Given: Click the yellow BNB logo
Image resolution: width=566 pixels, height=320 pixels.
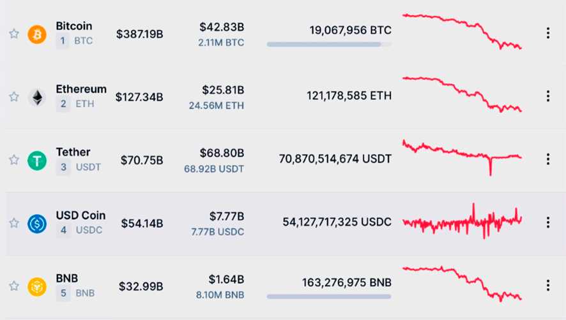Looking at the screenshot, I should [37, 286].
